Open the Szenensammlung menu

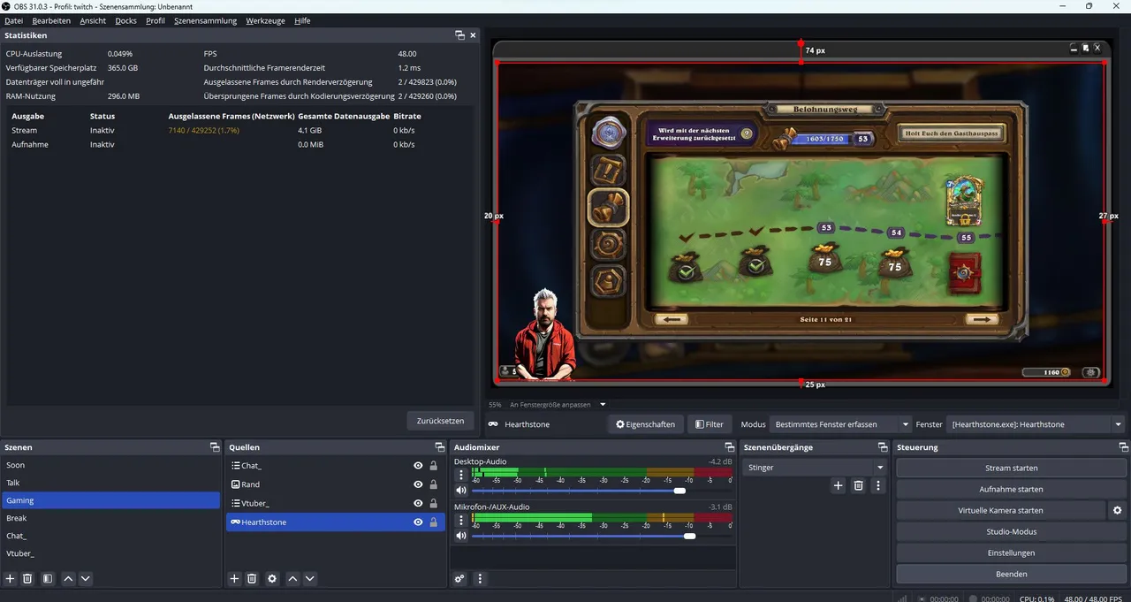coord(205,20)
